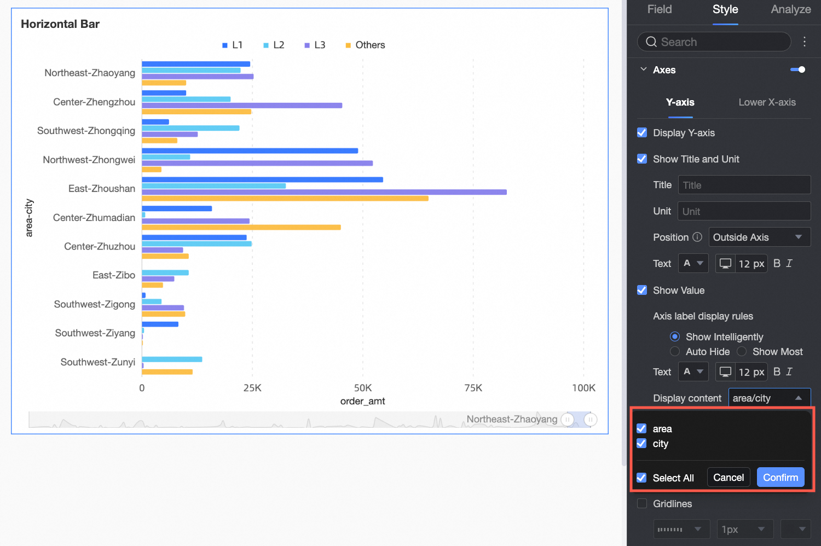Click the Northwest-Zhongwei L1 blue bar
821x546 pixels.
250,150
